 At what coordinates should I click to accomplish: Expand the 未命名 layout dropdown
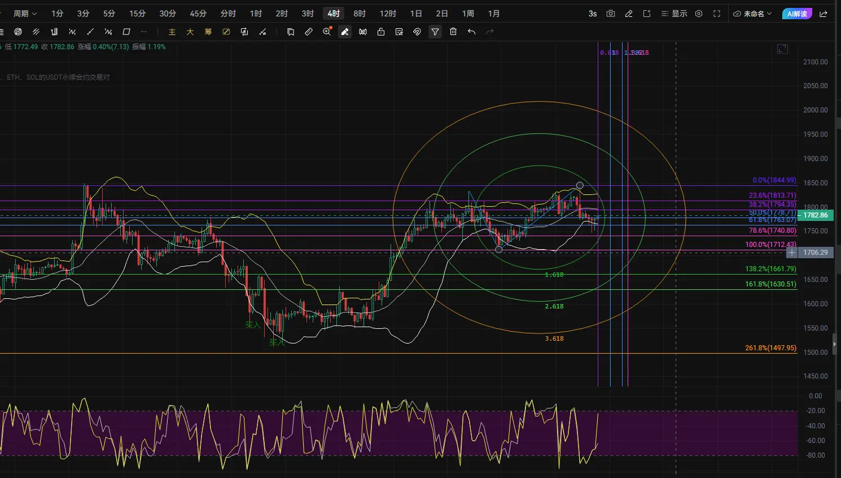point(752,14)
